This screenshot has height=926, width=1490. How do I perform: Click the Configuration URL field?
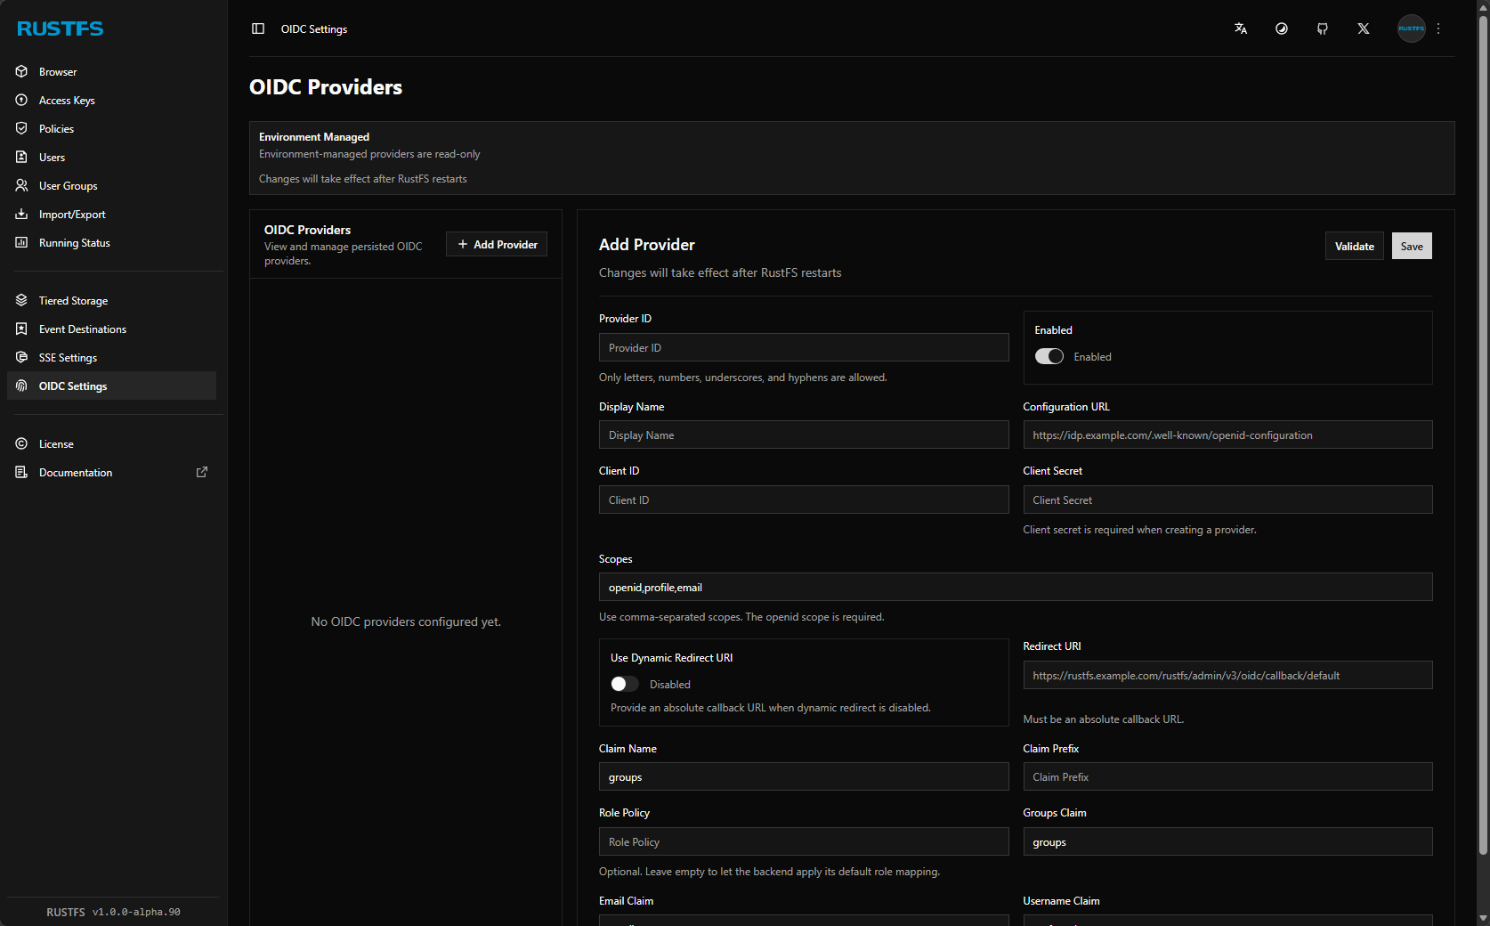tap(1227, 435)
